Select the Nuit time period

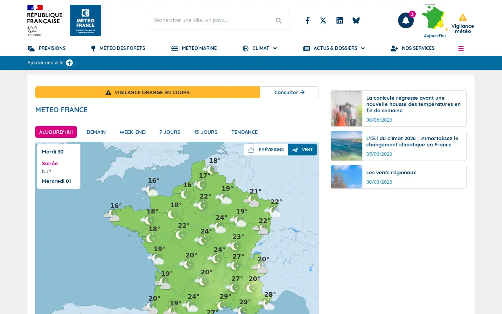[46, 171]
